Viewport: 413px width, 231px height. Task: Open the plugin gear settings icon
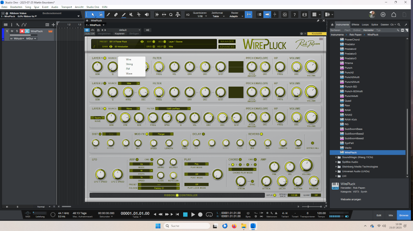(x=301, y=34)
